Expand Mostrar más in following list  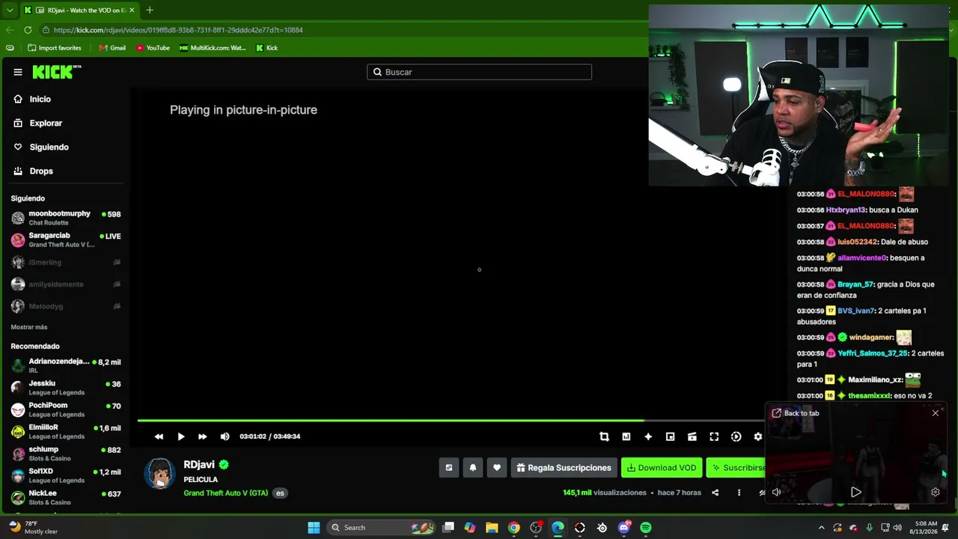tap(29, 327)
